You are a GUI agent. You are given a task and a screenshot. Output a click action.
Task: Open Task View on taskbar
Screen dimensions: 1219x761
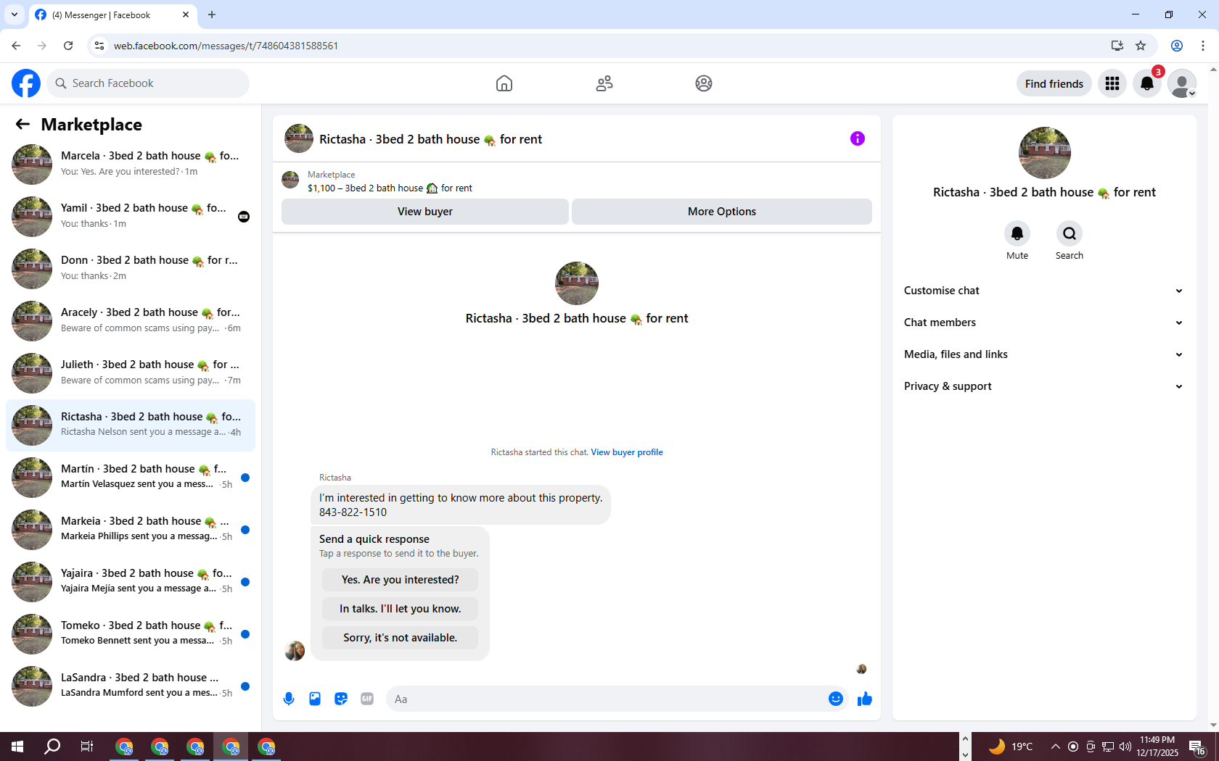click(87, 747)
